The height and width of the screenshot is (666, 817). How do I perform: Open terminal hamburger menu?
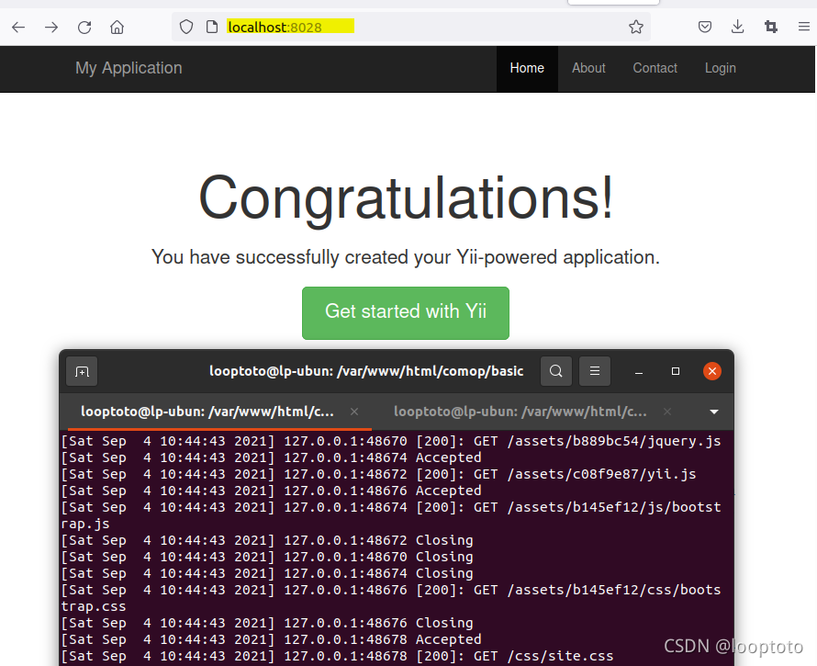[x=595, y=371]
